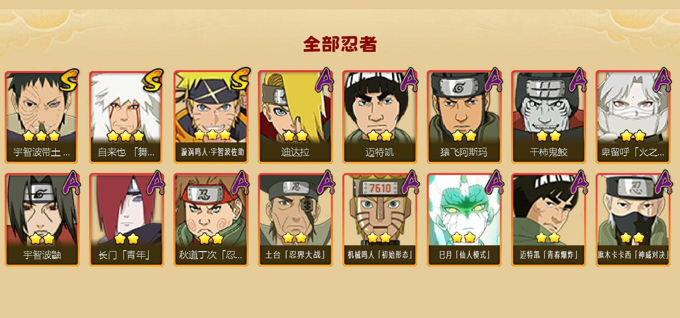Choose the 漩涡鸣人·宇智波佐助 card
This screenshot has height=318, width=680.
tap(211, 117)
